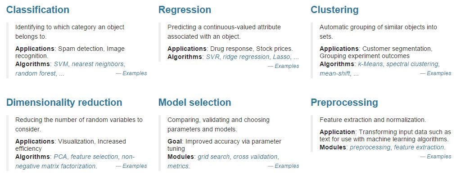The image size is (470, 180).
Task: Open the Classification section heading
Action: [38, 10]
